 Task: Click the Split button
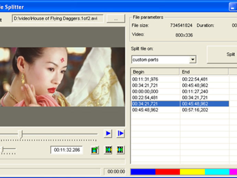pyautogui.click(x=222, y=55)
